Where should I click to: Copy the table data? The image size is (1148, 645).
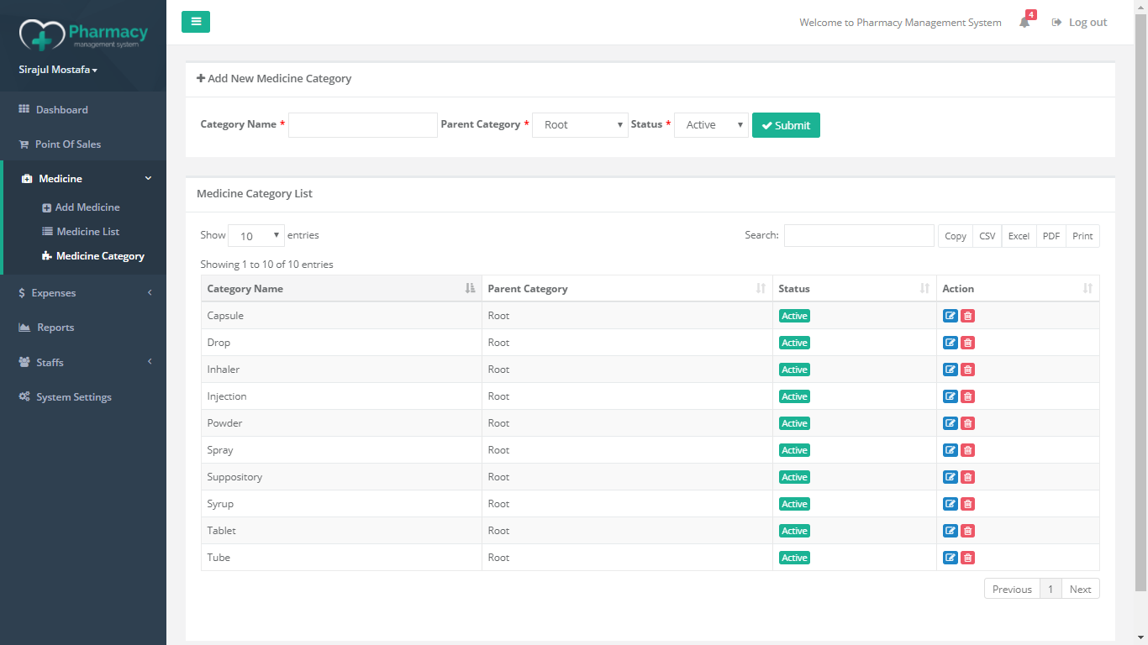pyautogui.click(x=956, y=236)
